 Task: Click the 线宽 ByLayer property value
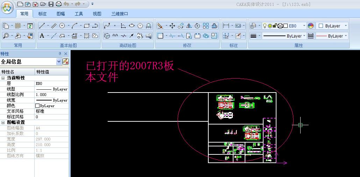click(x=52, y=100)
